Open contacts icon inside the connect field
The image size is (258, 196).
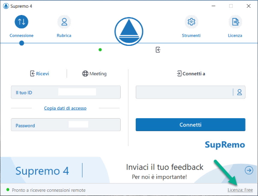point(239,92)
